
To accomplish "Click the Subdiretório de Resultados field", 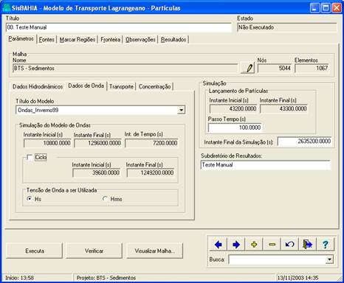I will point(266,165).
